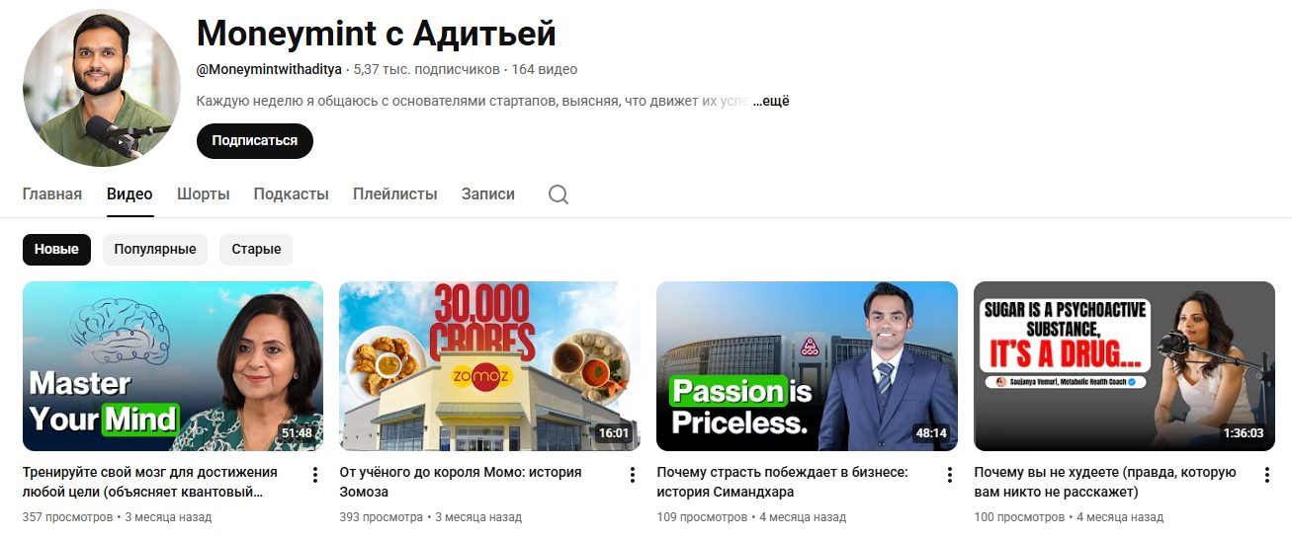This screenshot has height=540, width=1292.
Task: Open three-dot menu for Simandhar story video
Action: [950, 475]
